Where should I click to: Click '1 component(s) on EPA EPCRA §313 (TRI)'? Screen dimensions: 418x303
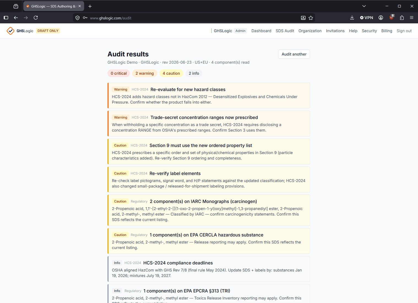(187, 291)
